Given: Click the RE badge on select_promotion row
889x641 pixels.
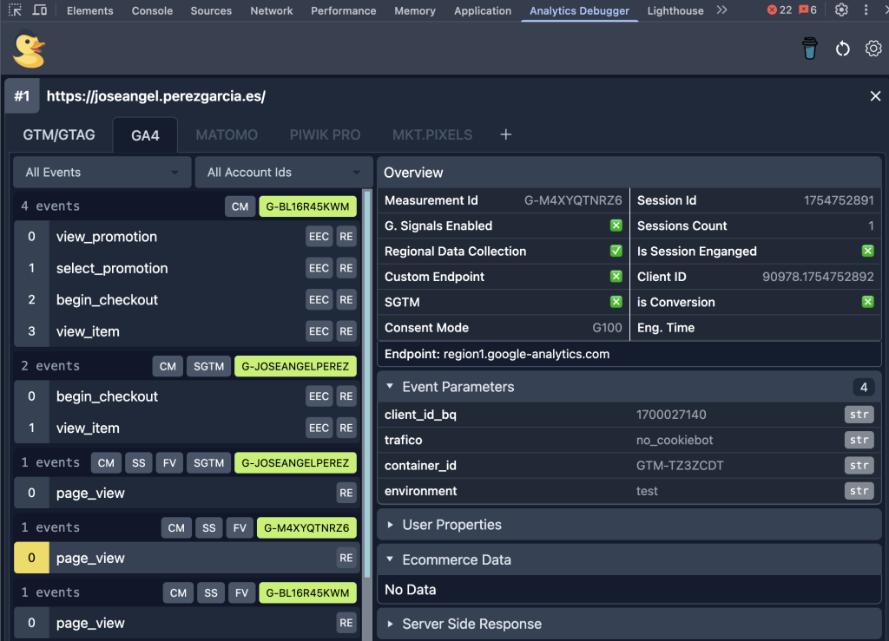Looking at the screenshot, I should tap(346, 268).
